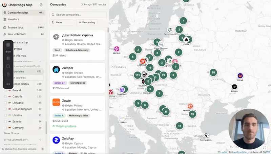Open the 101 companies cluster
The width and height of the screenshot is (271, 154).
click(x=138, y=75)
